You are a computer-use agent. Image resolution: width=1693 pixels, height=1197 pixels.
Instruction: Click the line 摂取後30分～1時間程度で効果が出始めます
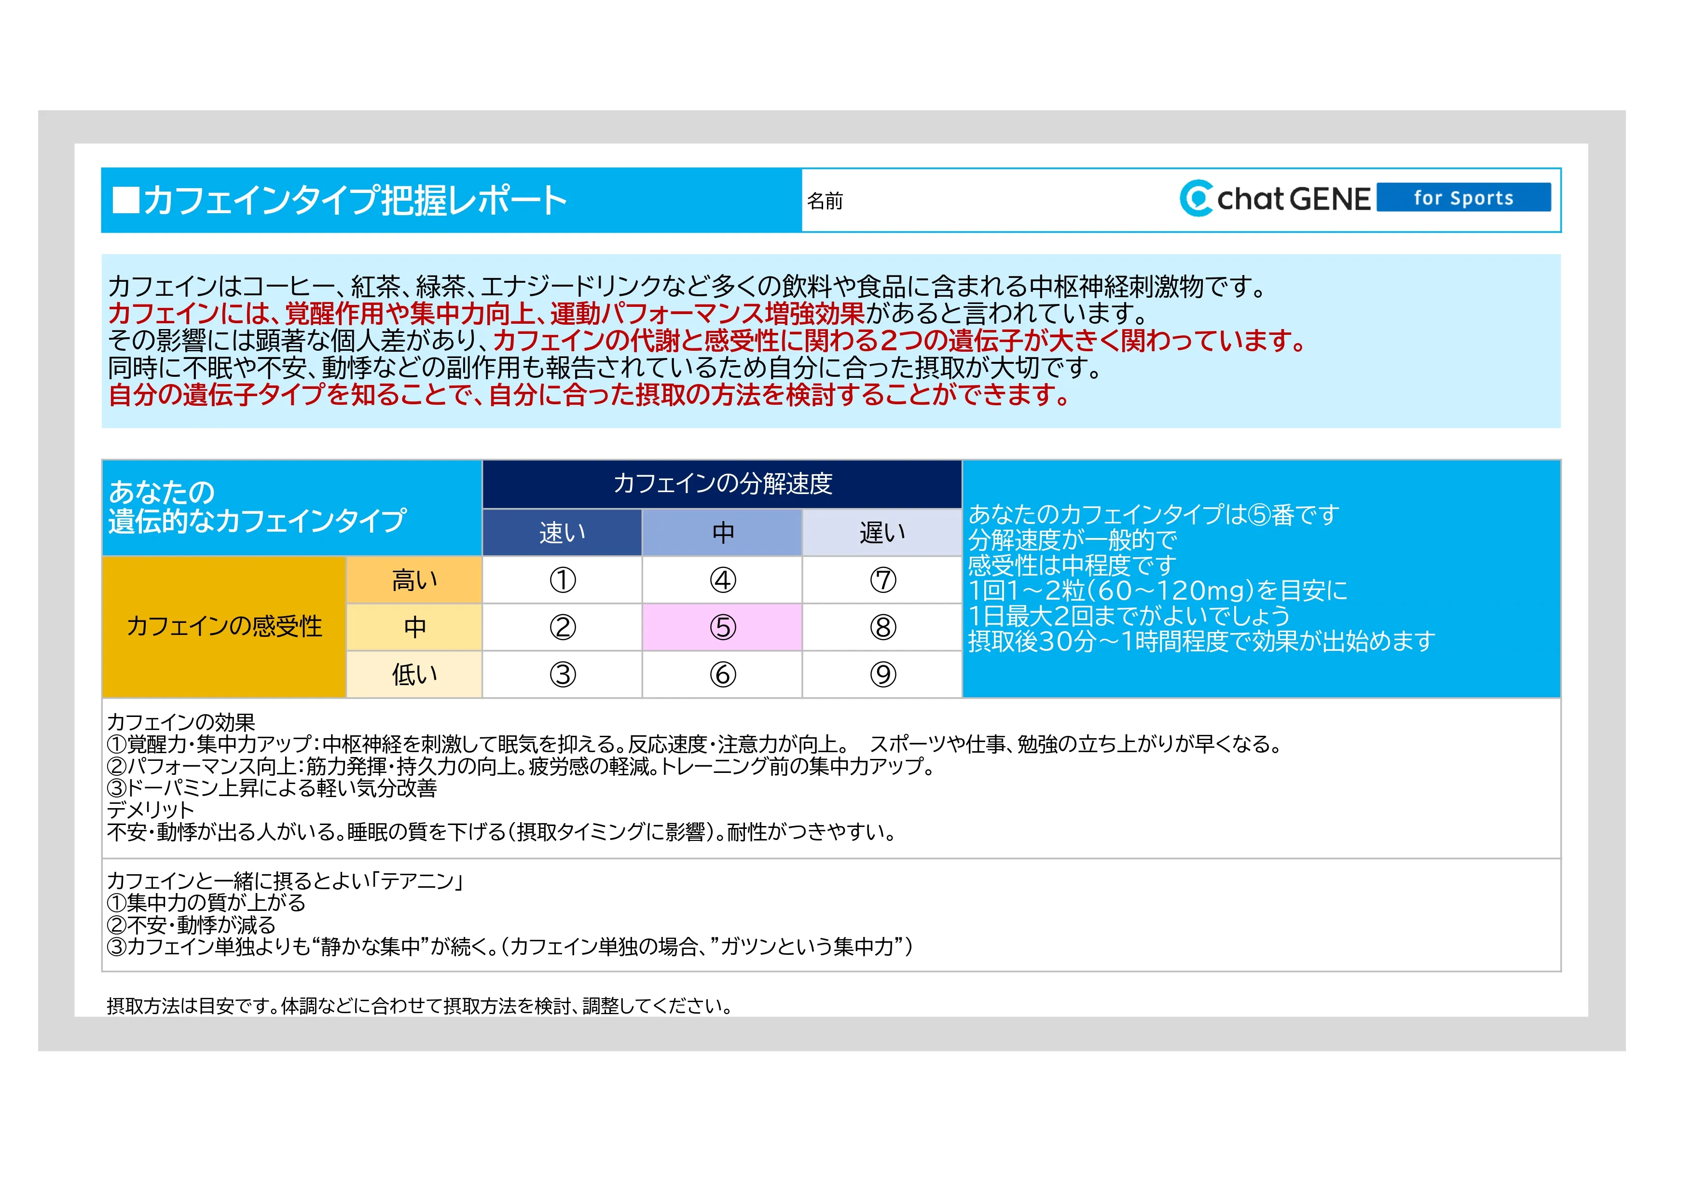pyautogui.click(x=1201, y=642)
